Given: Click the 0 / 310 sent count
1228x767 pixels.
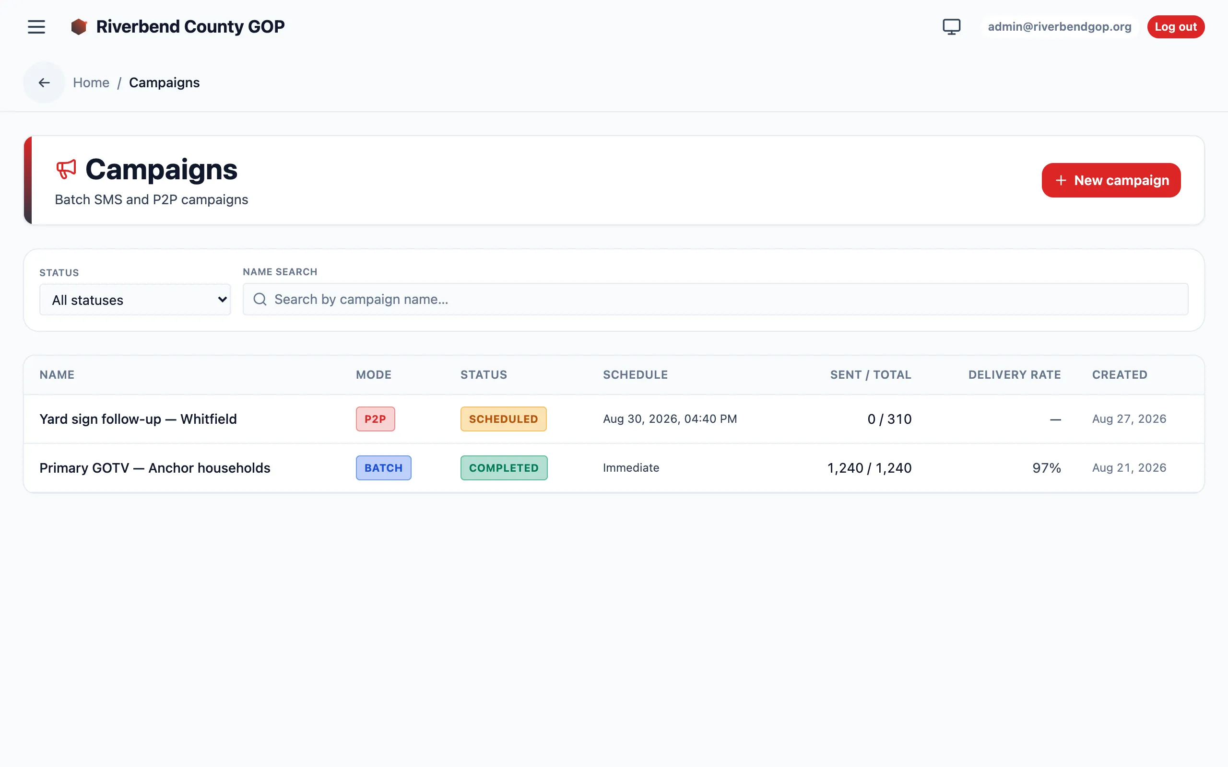Looking at the screenshot, I should point(889,419).
